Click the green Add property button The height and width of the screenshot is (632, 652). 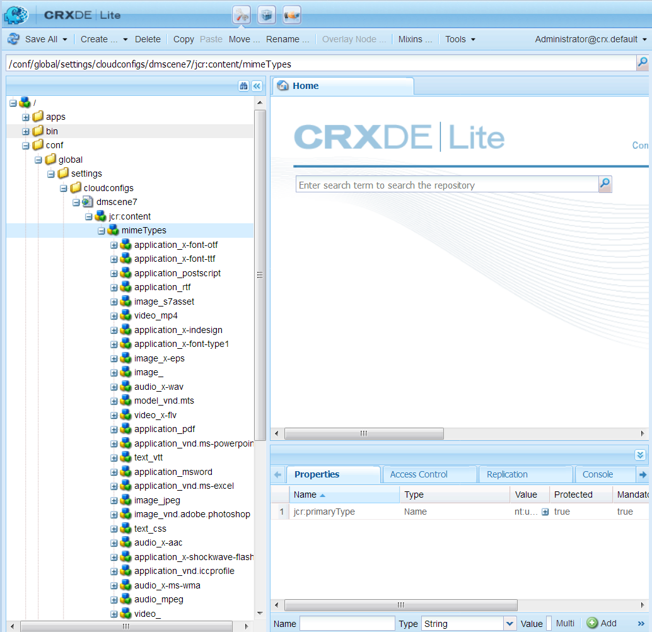[x=602, y=623]
